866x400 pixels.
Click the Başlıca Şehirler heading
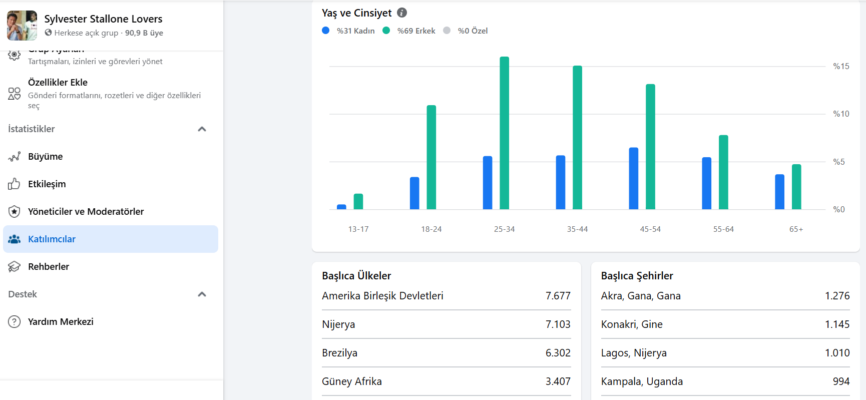(637, 276)
